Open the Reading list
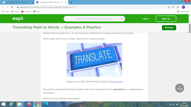This screenshot has height=107, width=191. point(183,11)
